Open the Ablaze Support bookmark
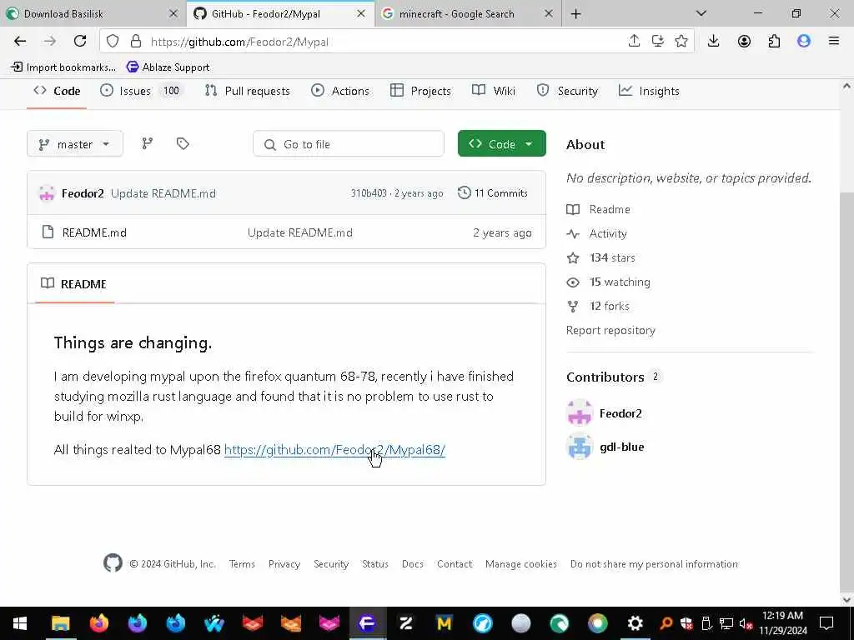The height and width of the screenshot is (640, 854). point(168,67)
